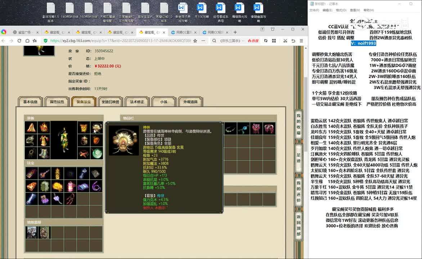This screenshot has width=422, height=259.
Task: Open the 格式(O) menu in Notepad
Action: pyautogui.click(x=341, y=10)
